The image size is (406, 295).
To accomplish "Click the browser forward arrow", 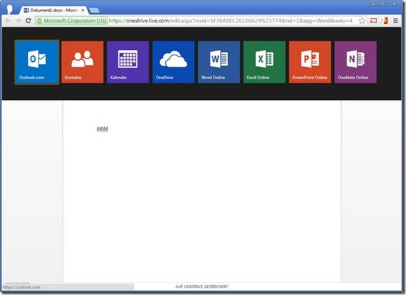I will click(x=17, y=21).
